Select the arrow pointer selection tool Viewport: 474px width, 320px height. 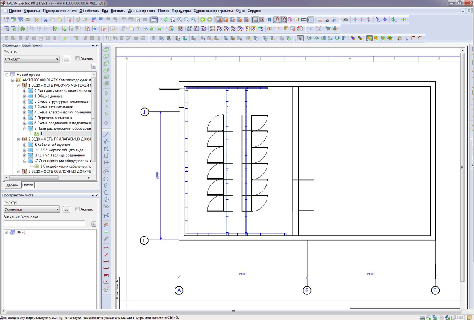pos(300,38)
